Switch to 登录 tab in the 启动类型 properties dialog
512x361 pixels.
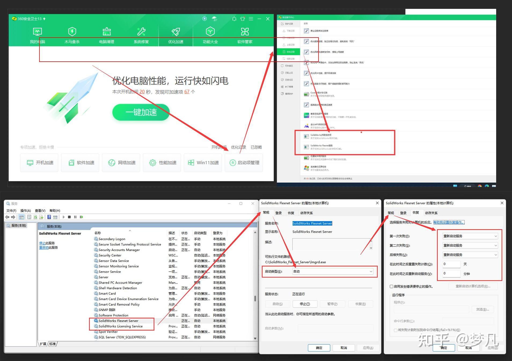pyautogui.click(x=279, y=213)
